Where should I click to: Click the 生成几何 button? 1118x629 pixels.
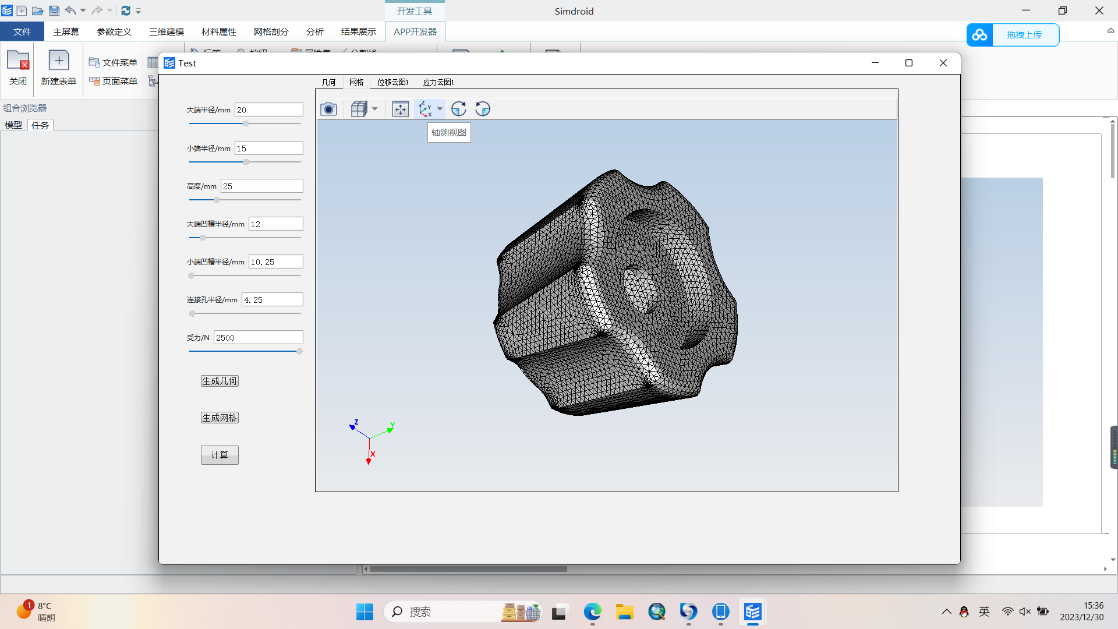220,381
